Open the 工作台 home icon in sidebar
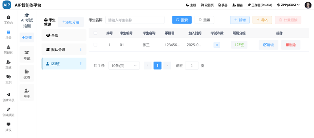314x138 pixels. click(8, 17)
